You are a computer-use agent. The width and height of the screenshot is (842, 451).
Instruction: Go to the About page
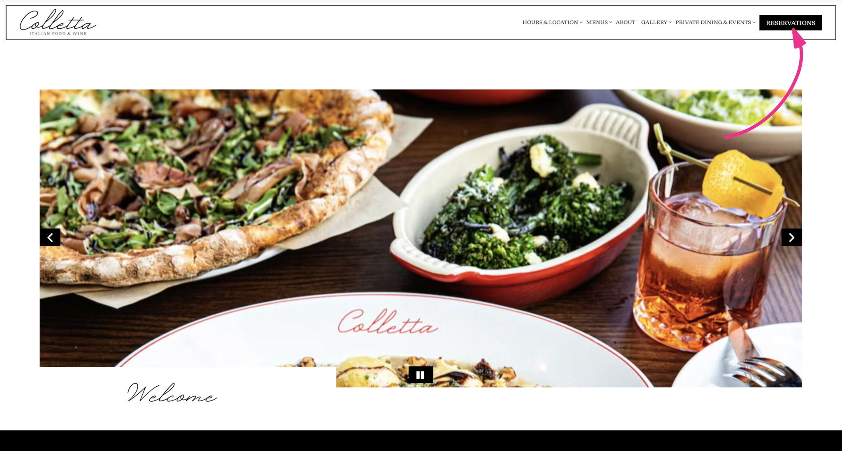point(625,22)
